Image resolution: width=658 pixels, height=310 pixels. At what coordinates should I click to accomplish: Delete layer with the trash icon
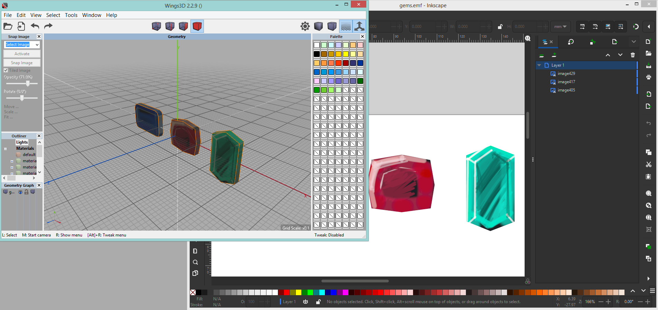coord(633,55)
